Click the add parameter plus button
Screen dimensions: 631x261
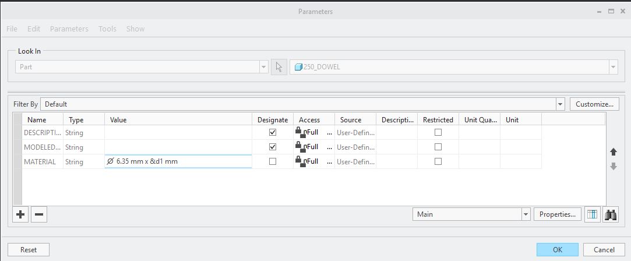pyautogui.click(x=20, y=214)
